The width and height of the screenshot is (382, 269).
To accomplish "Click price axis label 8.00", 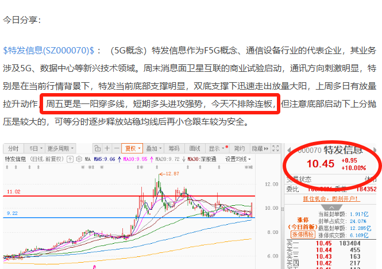I will [x=273, y=232].
